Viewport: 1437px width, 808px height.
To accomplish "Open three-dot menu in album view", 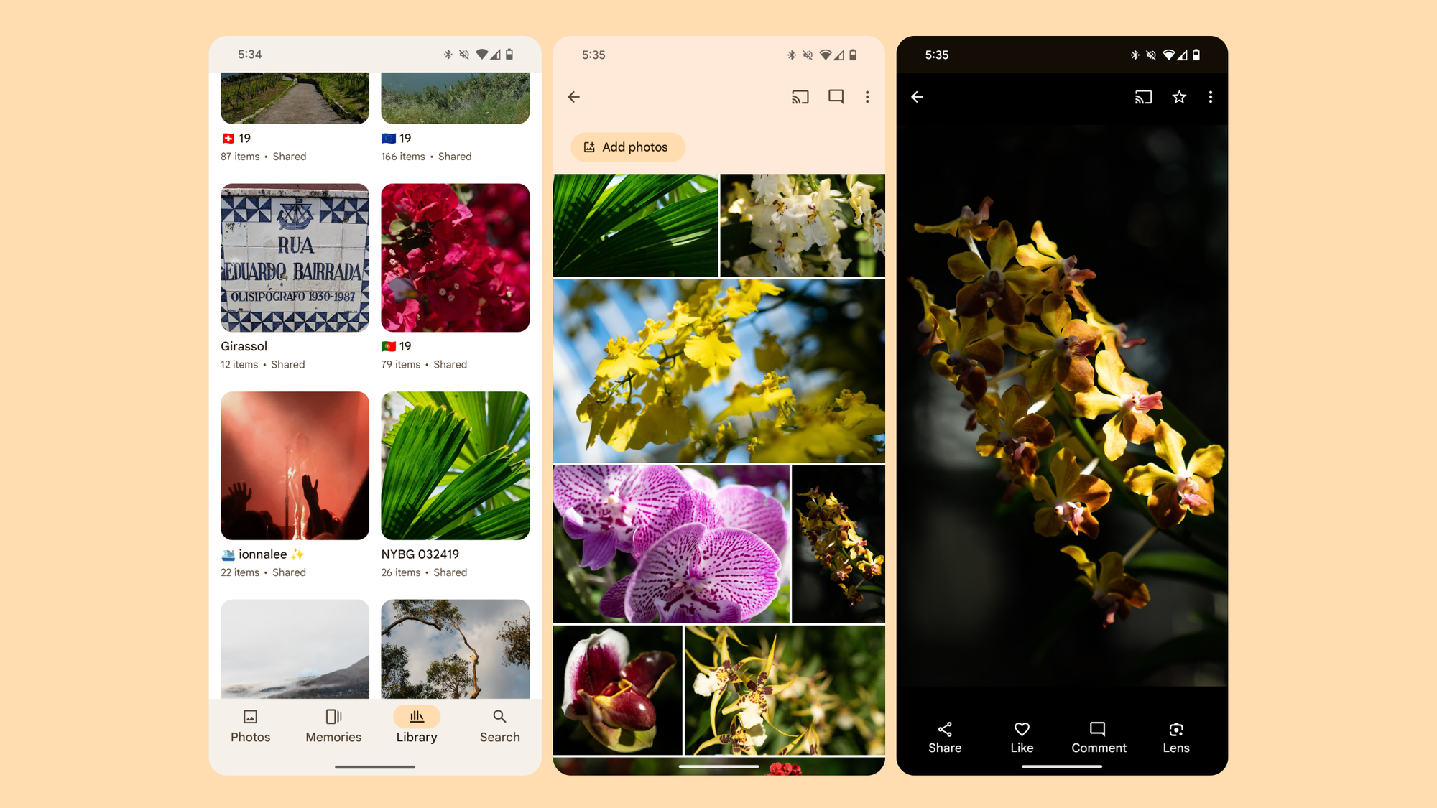I will (x=867, y=97).
